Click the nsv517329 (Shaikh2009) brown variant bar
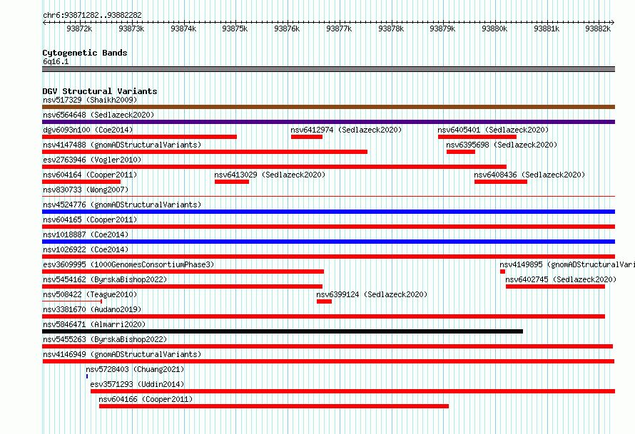Image resolution: width=635 pixels, height=434 pixels. (328, 107)
